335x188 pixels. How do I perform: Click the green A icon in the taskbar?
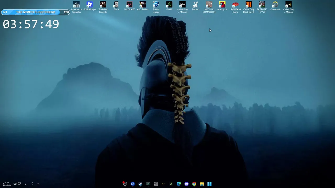pos(171,184)
